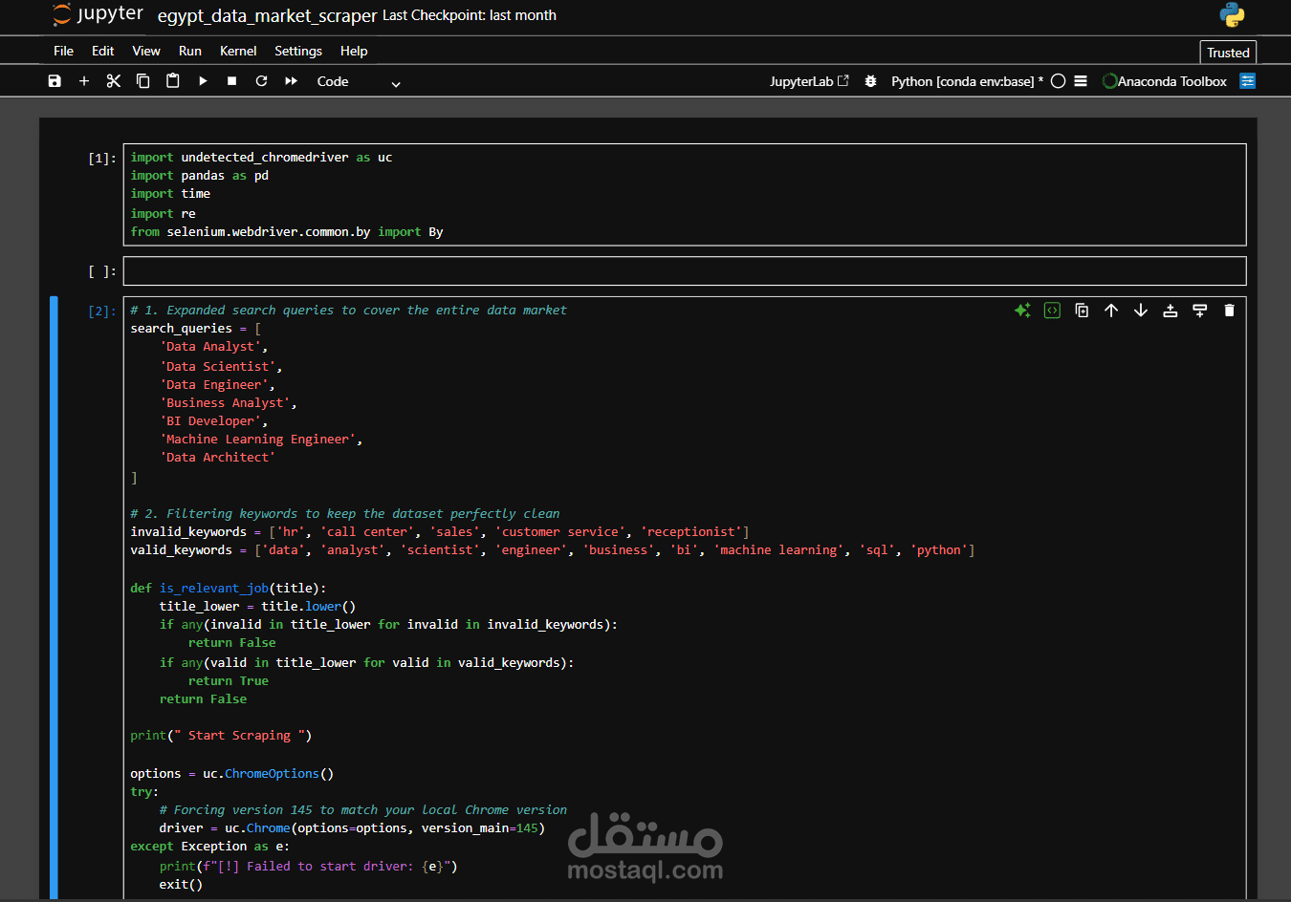Click the 'Data Analyst' string in search_queries
The height and width of the screenshot is (902, 1291).
[x=210, y=347]
